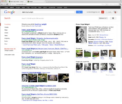Open the Taliesin structure thumbnail

click(x=87, y=53)
